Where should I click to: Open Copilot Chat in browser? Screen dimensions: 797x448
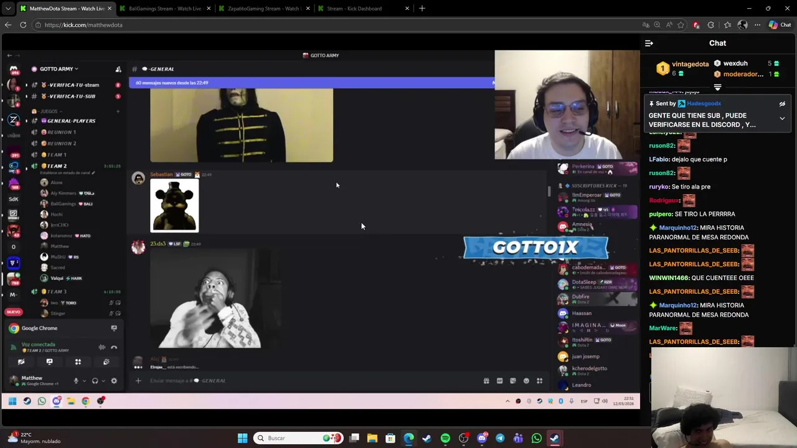click(x=780, y=25)
